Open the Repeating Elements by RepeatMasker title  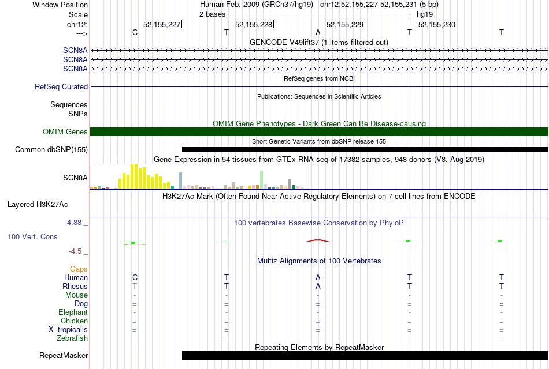pyautogui.click(x=320, y=347)
